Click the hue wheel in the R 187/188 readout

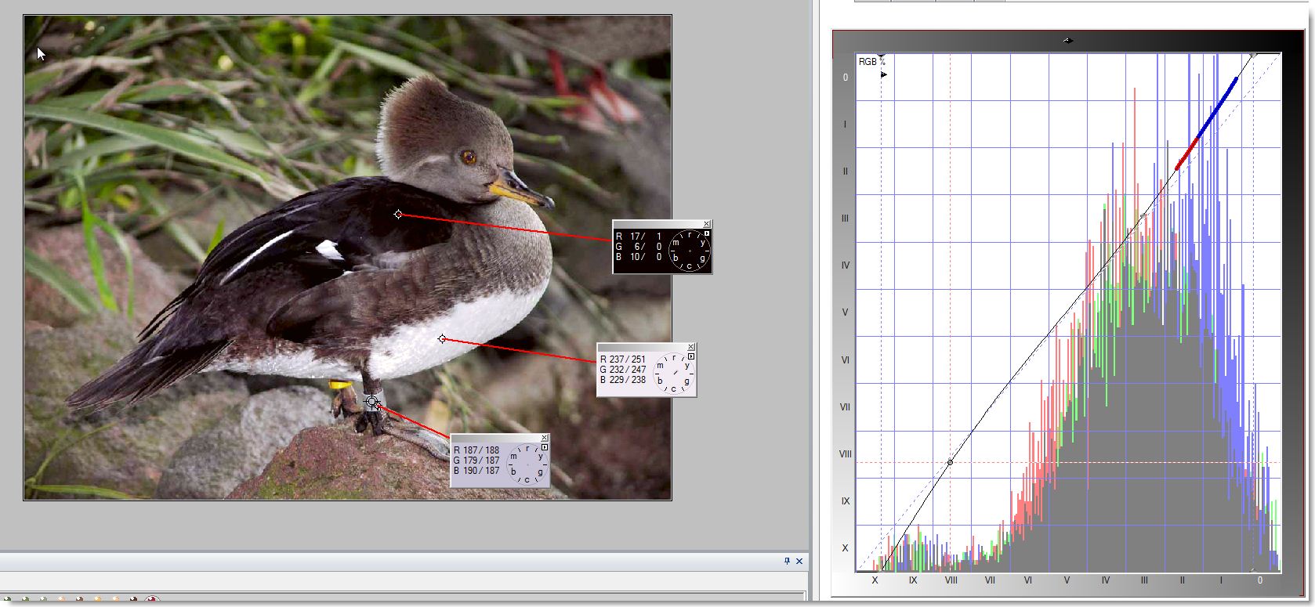(x=528, y=464)
